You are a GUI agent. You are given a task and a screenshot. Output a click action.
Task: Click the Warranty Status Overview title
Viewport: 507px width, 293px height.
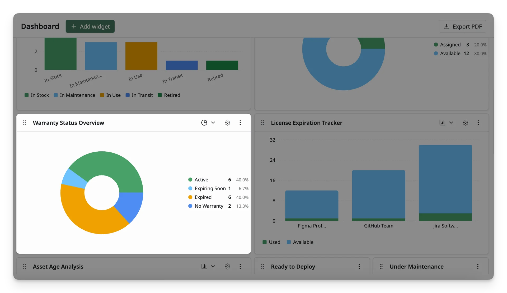point(68,123)
